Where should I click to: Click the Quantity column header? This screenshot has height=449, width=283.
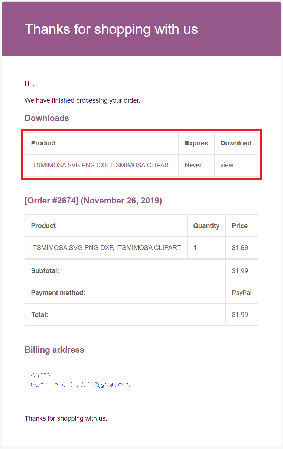206,226
